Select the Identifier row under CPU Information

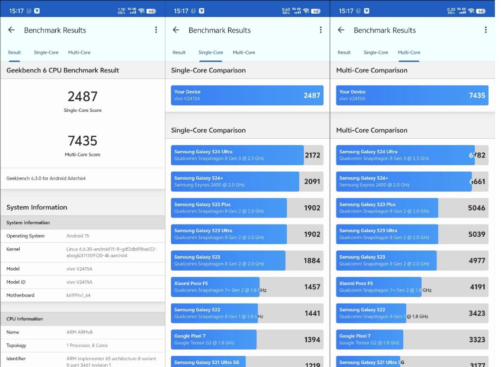pyautogui.click(x=83, y=360)
